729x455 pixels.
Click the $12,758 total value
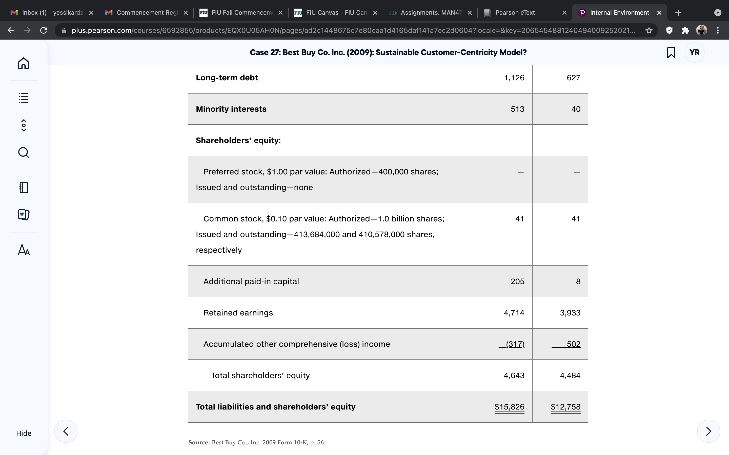[565, 407]
